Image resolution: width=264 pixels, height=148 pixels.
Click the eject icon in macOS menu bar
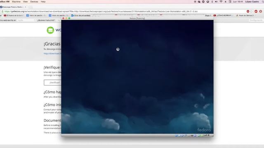pyautogui.click(x=226, y=2)
